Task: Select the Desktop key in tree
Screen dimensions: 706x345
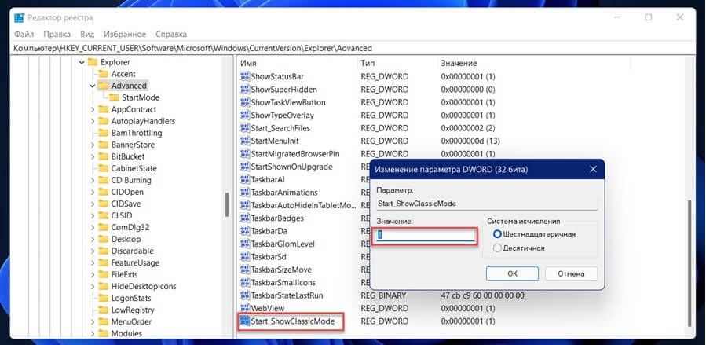Action: point(126,239)
